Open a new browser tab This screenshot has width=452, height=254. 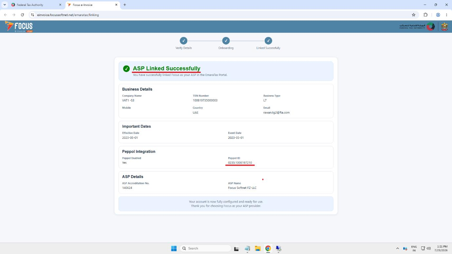click(x=125, y=5)
